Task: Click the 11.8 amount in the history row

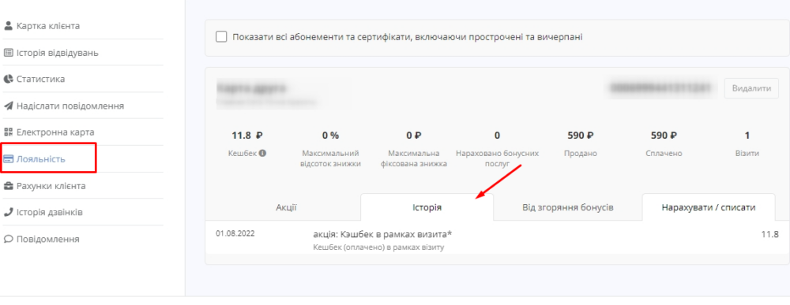Action: [769, 235]
